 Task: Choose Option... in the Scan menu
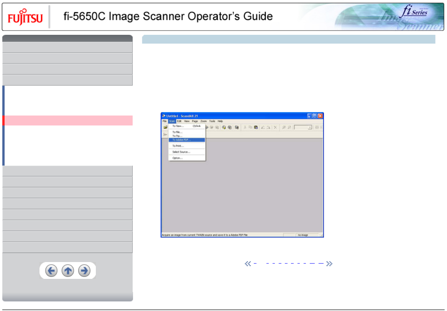(187, 158)
